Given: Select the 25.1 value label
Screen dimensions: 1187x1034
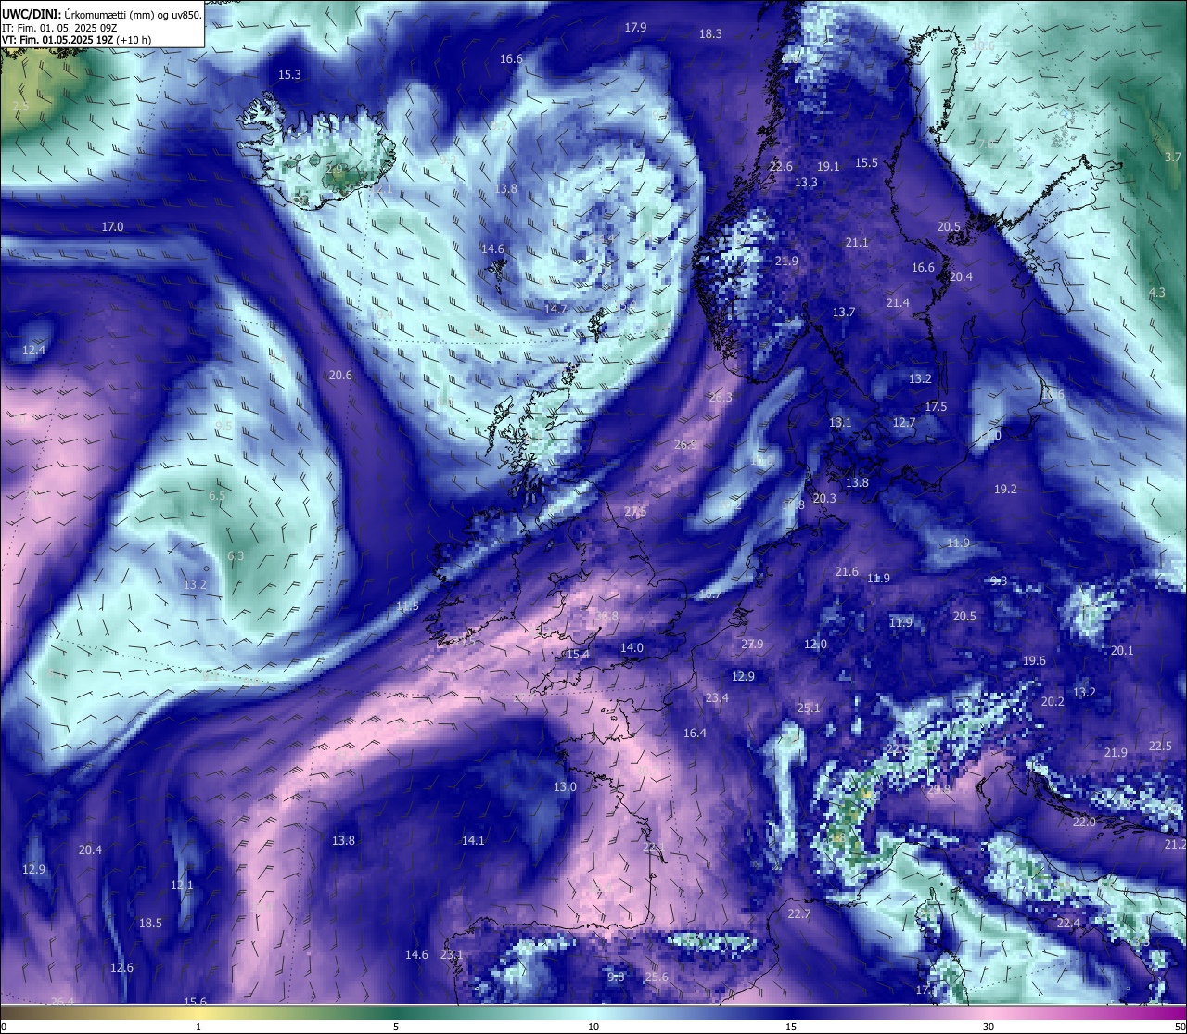Looking at the screenshot, I should point(809,708).
